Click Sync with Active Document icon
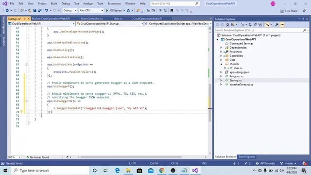Viewport: 311px width, 175px height. (250, 25)
